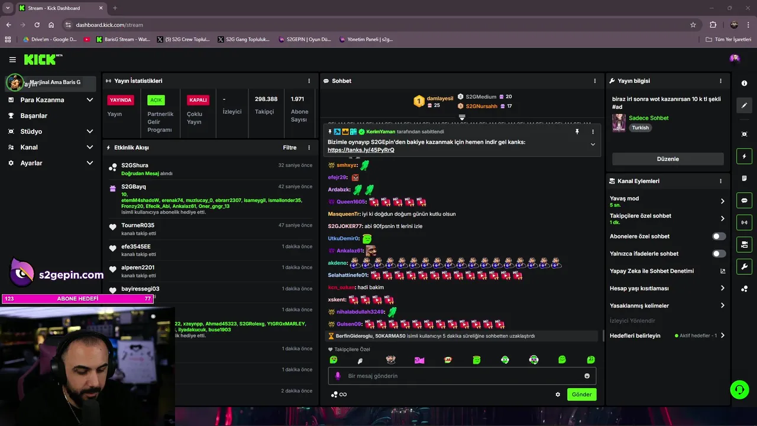The width and height of the screenshot is (757, 426).
Task: Click the three-bubbles points icon in right sidebar
Action: (x=745, y=289)
